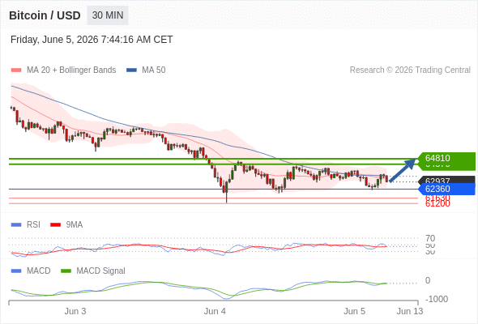The width and height of the screenshot is (478, 324).
Task: Click the RSI blue legend swatch
Action: pos(16,225)
